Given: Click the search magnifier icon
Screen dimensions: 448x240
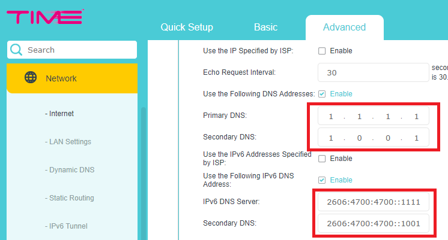Looking at the screenshot, I should coord(17,50).
